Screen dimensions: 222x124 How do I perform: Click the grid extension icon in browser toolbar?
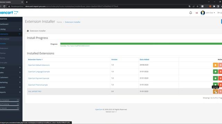coord(203,6)
